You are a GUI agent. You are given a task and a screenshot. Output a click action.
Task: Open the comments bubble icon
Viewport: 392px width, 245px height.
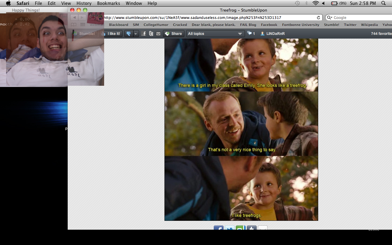click(x=250, y=33)
